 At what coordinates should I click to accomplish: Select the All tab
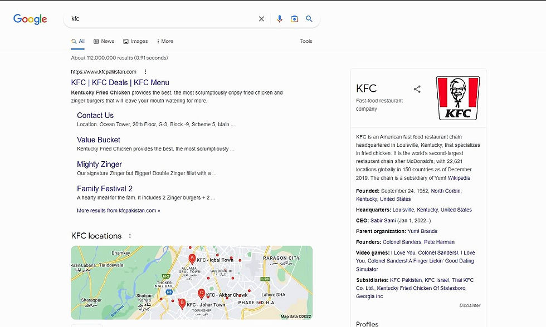click(78, 41)
